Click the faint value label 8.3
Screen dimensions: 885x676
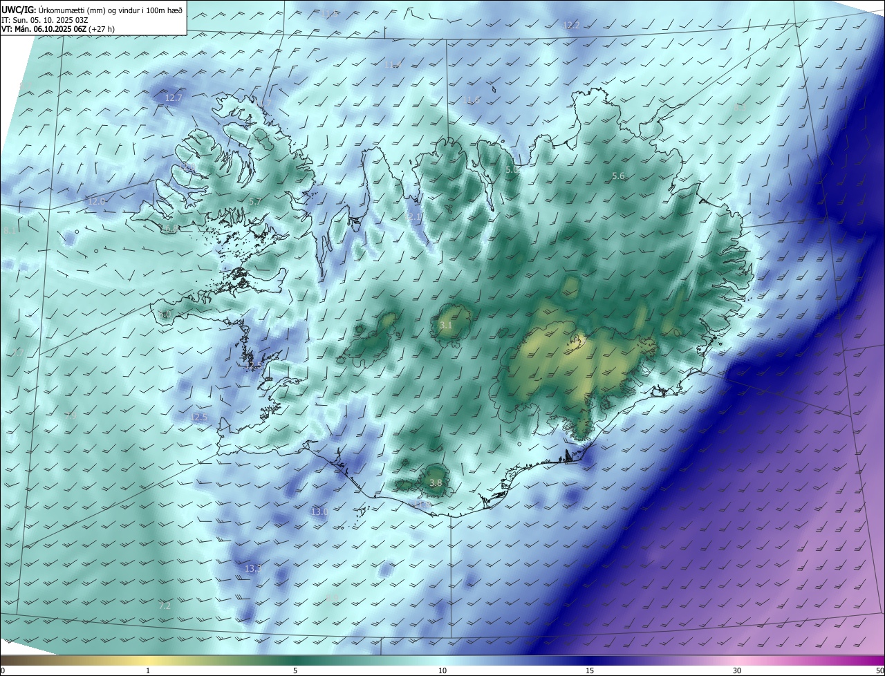(x=740, y=107)
